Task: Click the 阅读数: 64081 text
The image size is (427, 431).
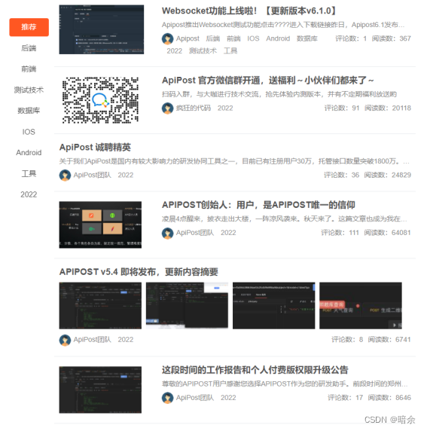Action: pos(387,233)
